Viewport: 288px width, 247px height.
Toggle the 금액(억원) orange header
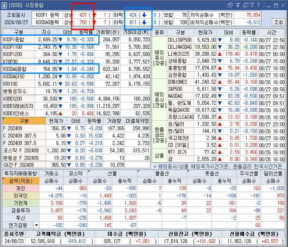[21, 181]
